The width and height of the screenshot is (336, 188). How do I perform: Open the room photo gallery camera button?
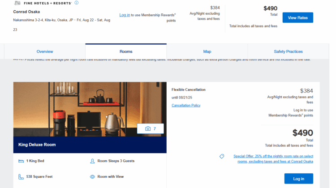tap(151, 128)
